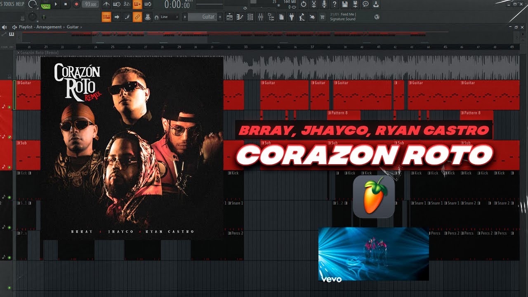
Task: Click the Feed Me Signature Sound news text
Action: click(343, 17)
